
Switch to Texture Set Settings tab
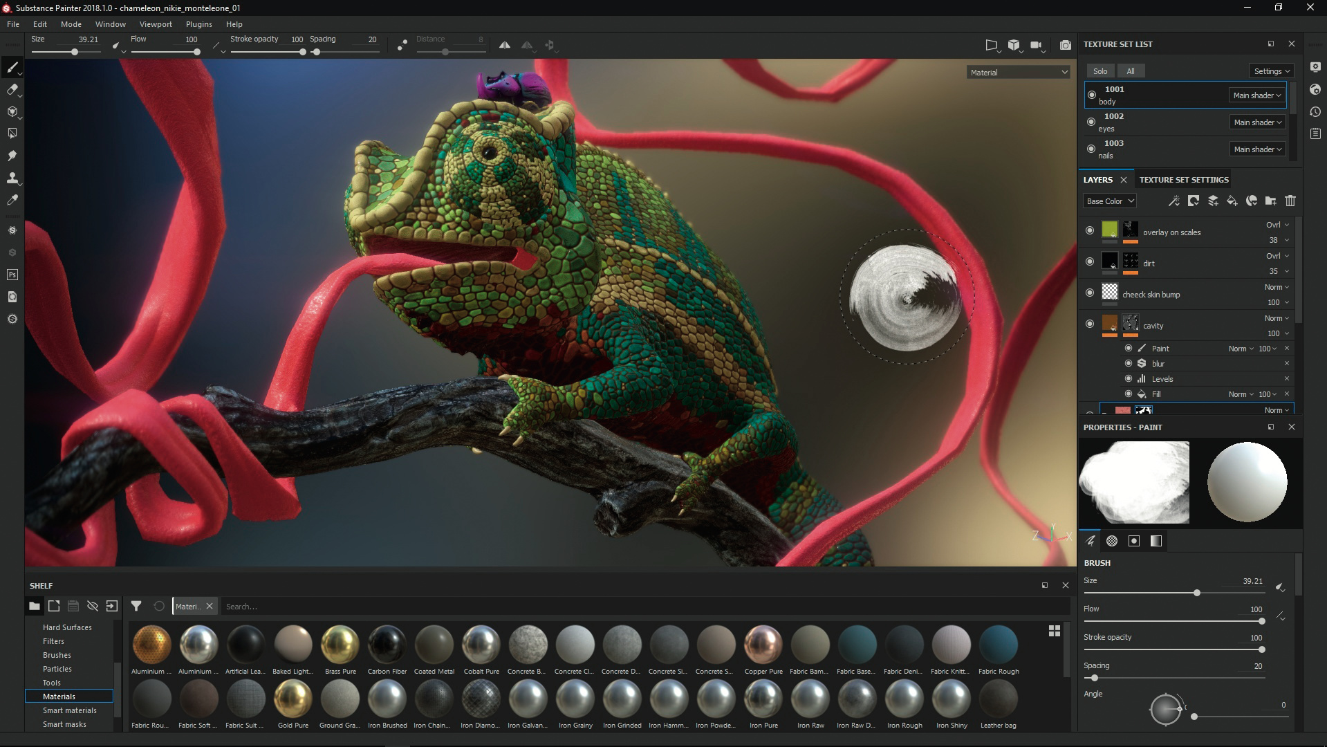(1183, 180)
